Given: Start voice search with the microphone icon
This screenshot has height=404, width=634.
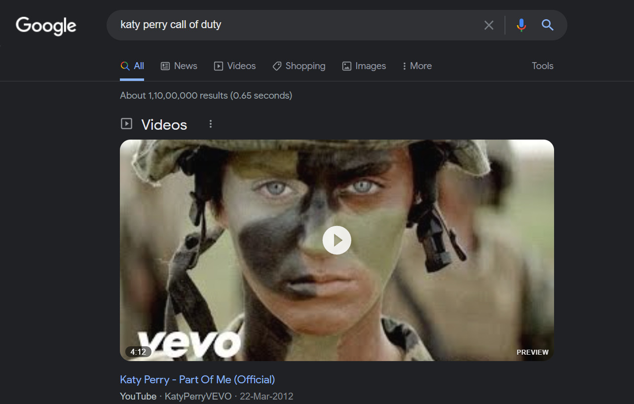Looking at the screenshot, I should 521,25.
